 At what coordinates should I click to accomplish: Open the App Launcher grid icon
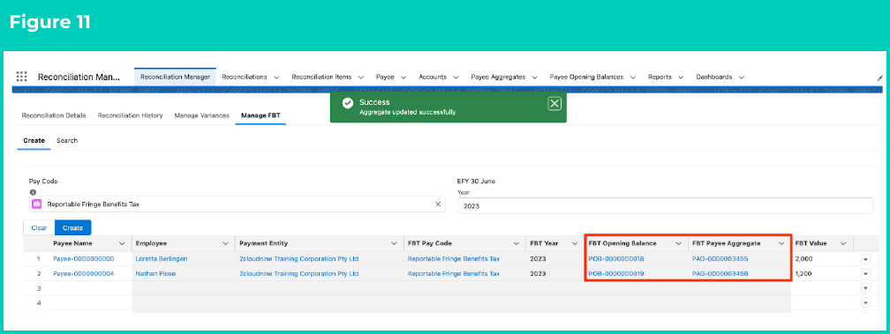pos(21,77)
